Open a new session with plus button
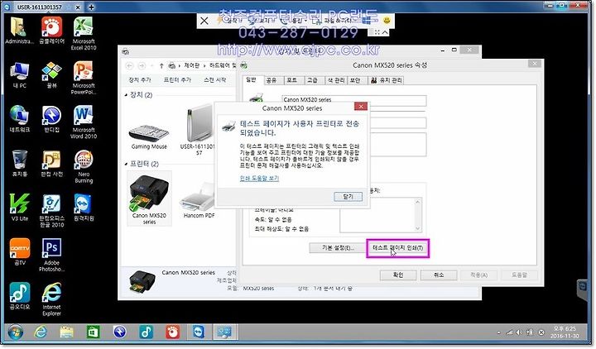 [91, 7]
